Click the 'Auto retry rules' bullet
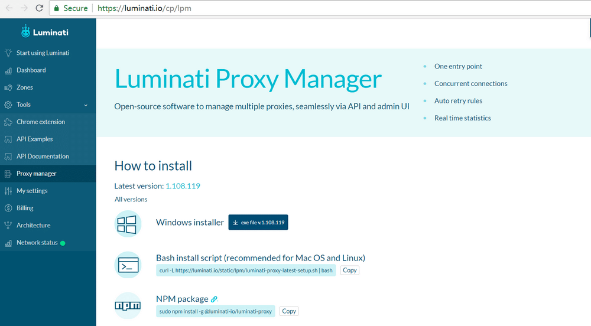591x326 pixels. point(459,101)
